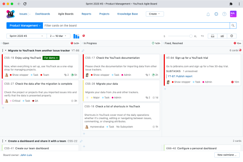Switch board to TV mode

[x=202, y=36]
